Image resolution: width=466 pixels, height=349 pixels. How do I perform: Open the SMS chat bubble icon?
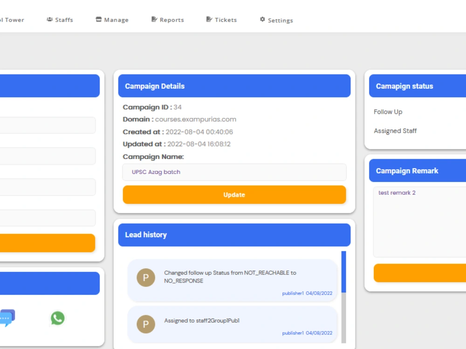pos(7,318)
